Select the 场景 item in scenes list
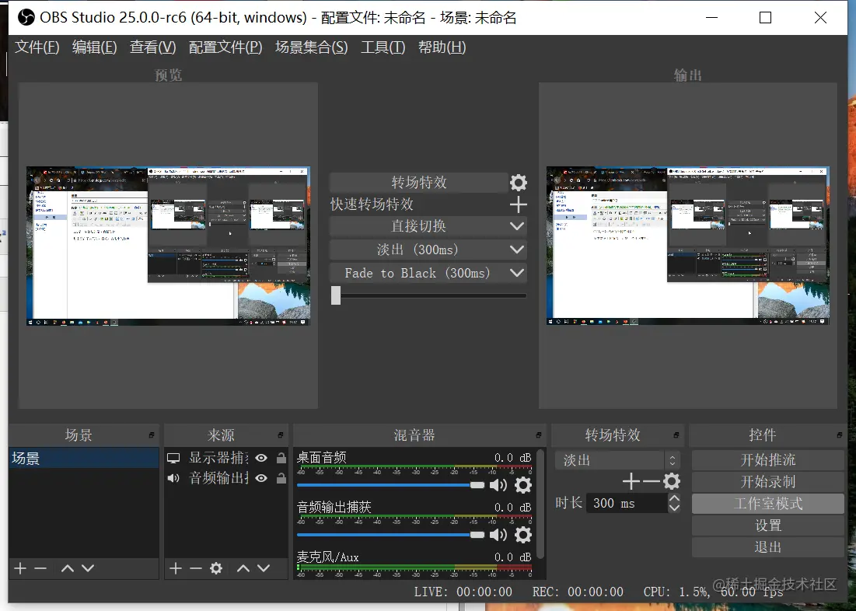This screenshot has height=611, width=856. (83, 458)
